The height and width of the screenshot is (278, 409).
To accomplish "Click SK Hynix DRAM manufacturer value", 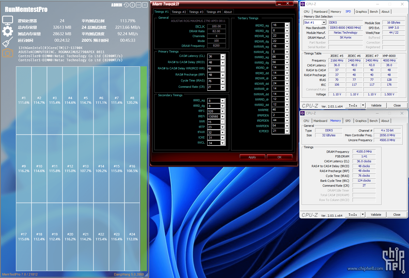I will [x=346, y=37].
